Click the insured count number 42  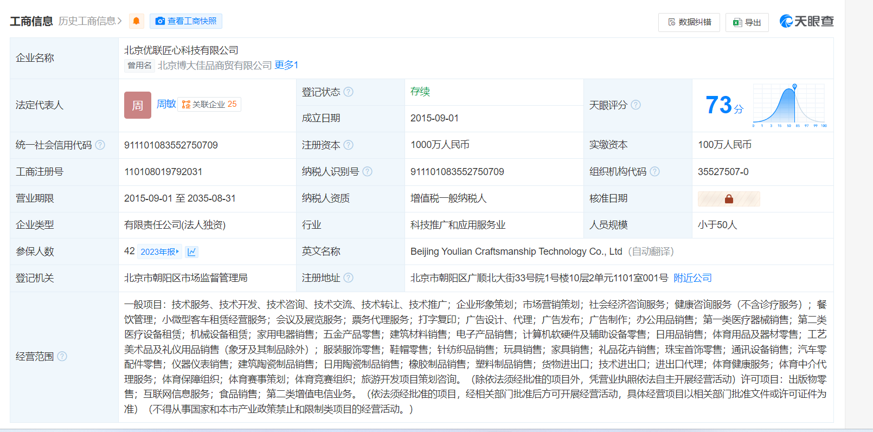[x=130, y=251]
